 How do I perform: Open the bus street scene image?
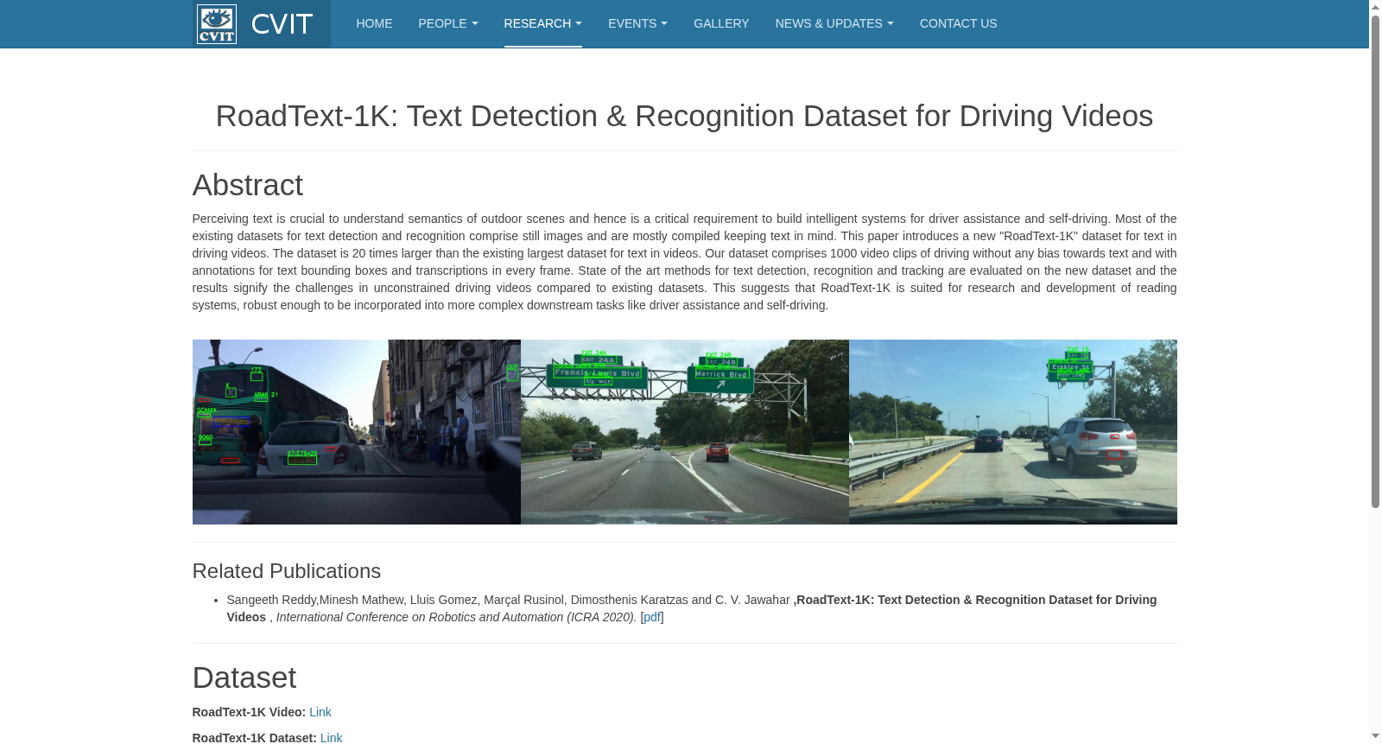click(356, 432)
